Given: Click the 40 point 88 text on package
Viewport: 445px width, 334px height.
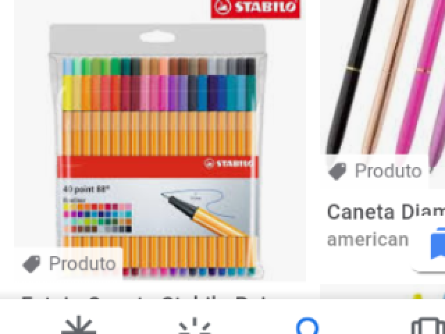Looking at the screenshot, I should pyautogui.click(x=86, y=189).
